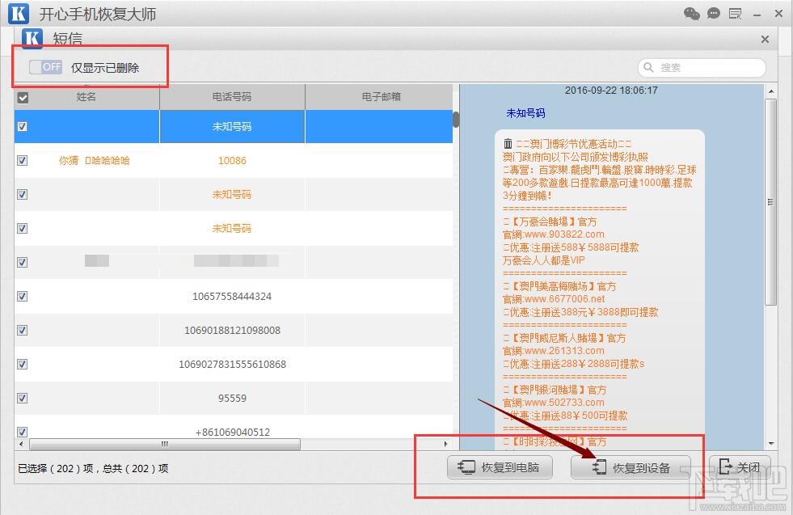Uncheck the checkbox next to 10086 message

(23, 160)
